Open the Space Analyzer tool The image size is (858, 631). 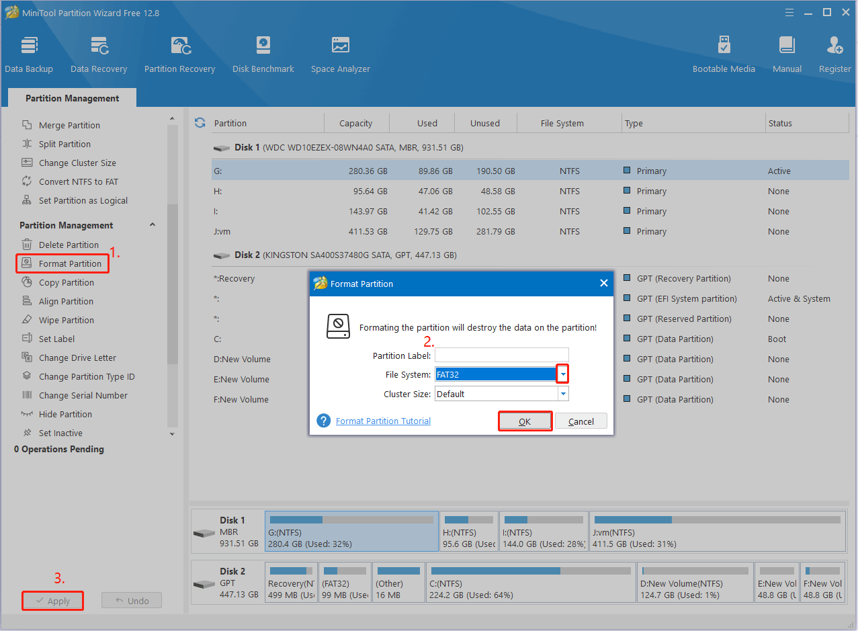(x=341, y=55)
